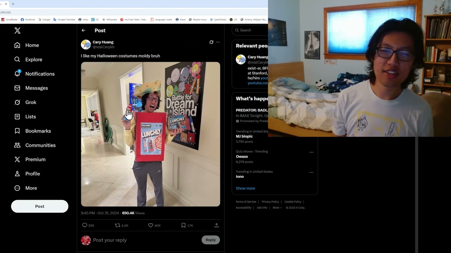Open youtube.com link in bio

(x=258, y=83)
